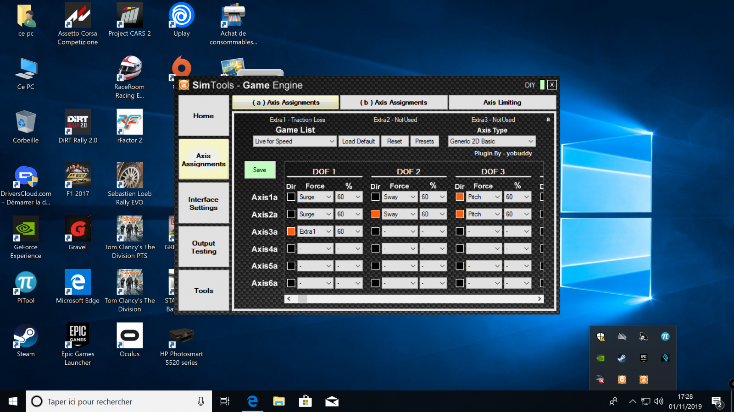The height and width of the screenshot is (412, 734).
Task: Open Axis1a DOF 3 Force dropdown Pitch
Action: click(x=484, y=197)
